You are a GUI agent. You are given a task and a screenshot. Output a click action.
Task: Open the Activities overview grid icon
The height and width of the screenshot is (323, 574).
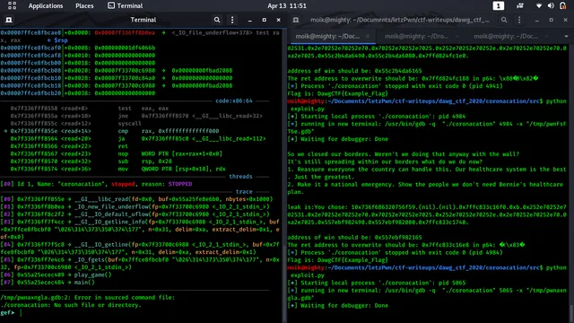point(12,5)
